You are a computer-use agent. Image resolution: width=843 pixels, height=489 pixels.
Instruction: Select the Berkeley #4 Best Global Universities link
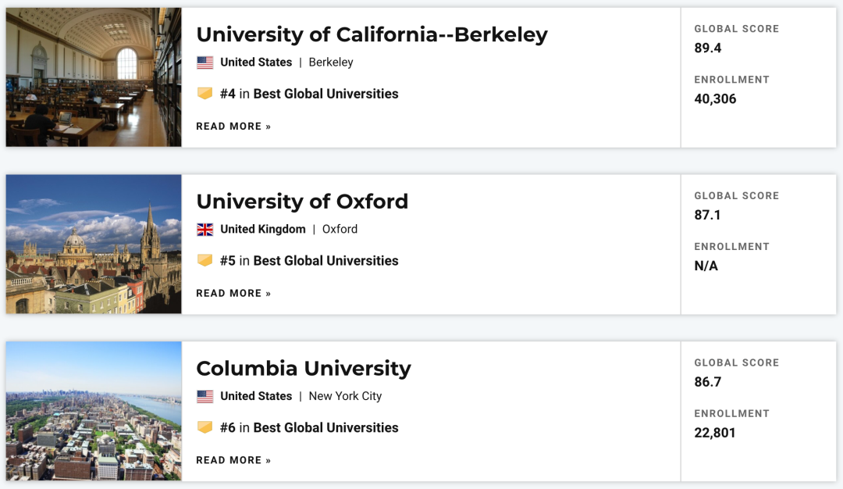tap(309, 94)
